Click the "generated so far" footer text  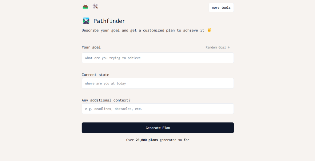[174, 140]
